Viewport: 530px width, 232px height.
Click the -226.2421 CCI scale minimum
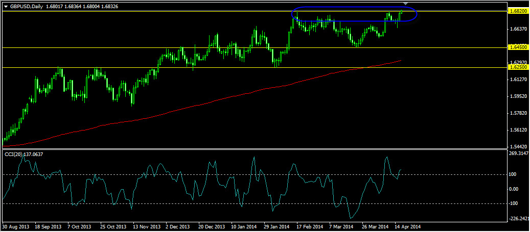tap(519, 219)
